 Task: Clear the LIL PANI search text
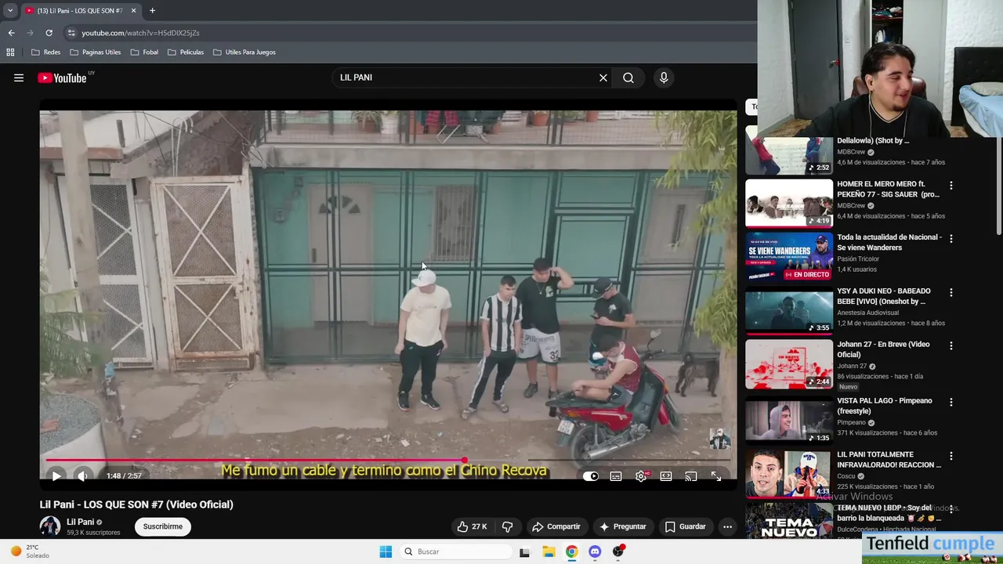[x=603, y=78]
